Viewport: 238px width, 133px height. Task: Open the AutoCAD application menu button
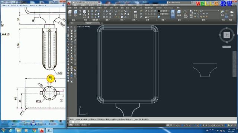pyautogui.click(x=69, y=3)
